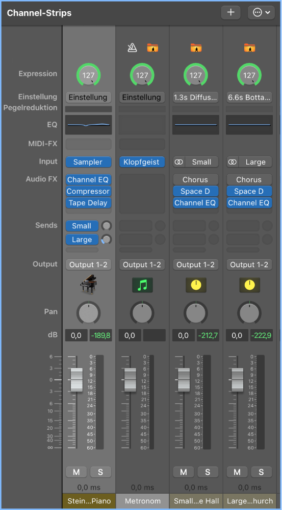The image size is (282, 510).
Task: Click the metronome icon on Metronom strip
Action: tap(132, 48)
